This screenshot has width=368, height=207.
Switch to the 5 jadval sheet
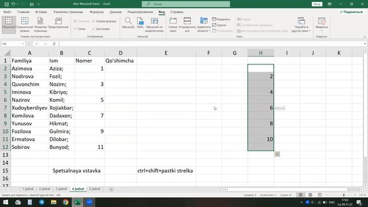[94, 189]
